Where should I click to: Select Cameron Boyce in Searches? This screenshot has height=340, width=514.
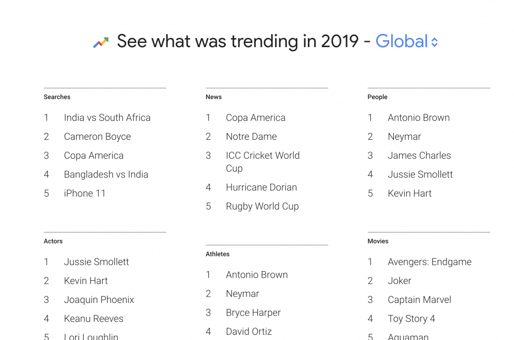[98, 137]
